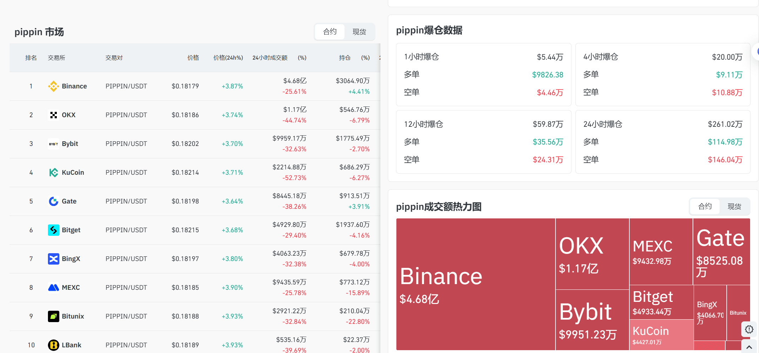The width and height of the screenshot is (759, 353).
Task: Click price $0.18202 in the Bybit row
Action: click(185, 144)
